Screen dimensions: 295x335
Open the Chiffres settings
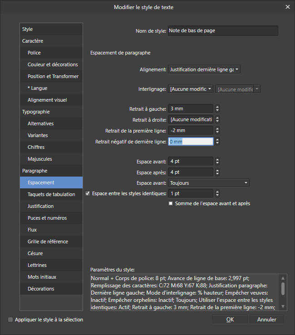(51, 147)
